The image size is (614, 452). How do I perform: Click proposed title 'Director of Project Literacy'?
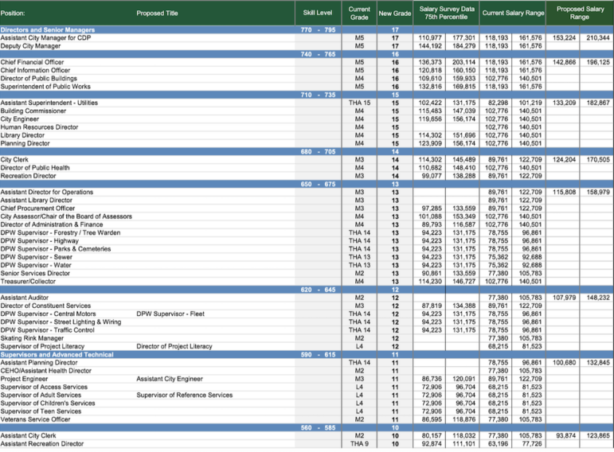click(x=174, y=346)
